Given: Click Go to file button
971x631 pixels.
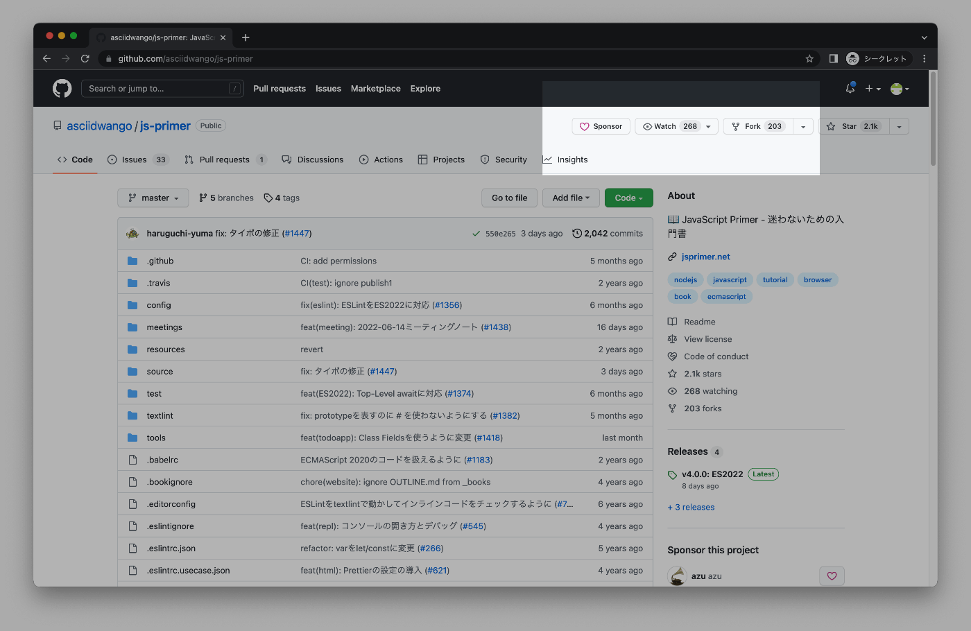Looking at the screenshot, I should click(x=510, y=198).
